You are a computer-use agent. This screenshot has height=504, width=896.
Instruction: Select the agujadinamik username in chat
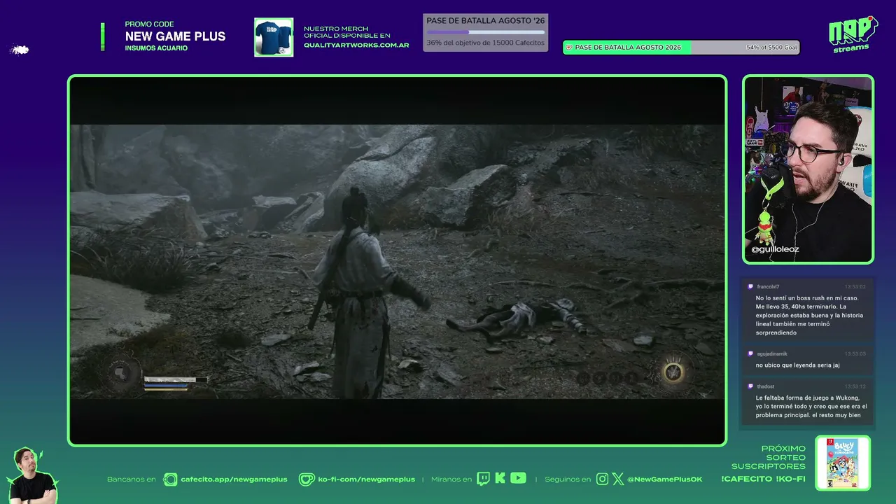click(x=772, y=353)
